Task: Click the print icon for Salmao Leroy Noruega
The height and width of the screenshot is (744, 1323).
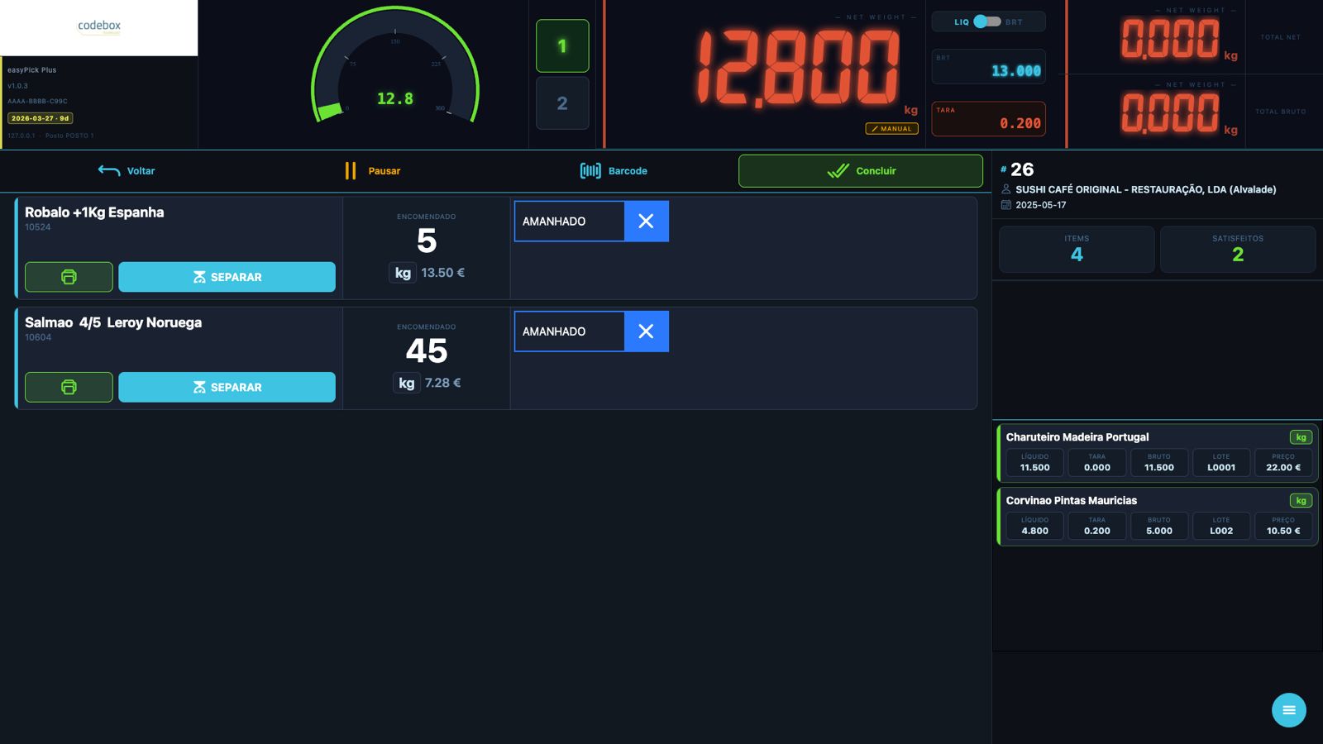Action: pos(69,387)
